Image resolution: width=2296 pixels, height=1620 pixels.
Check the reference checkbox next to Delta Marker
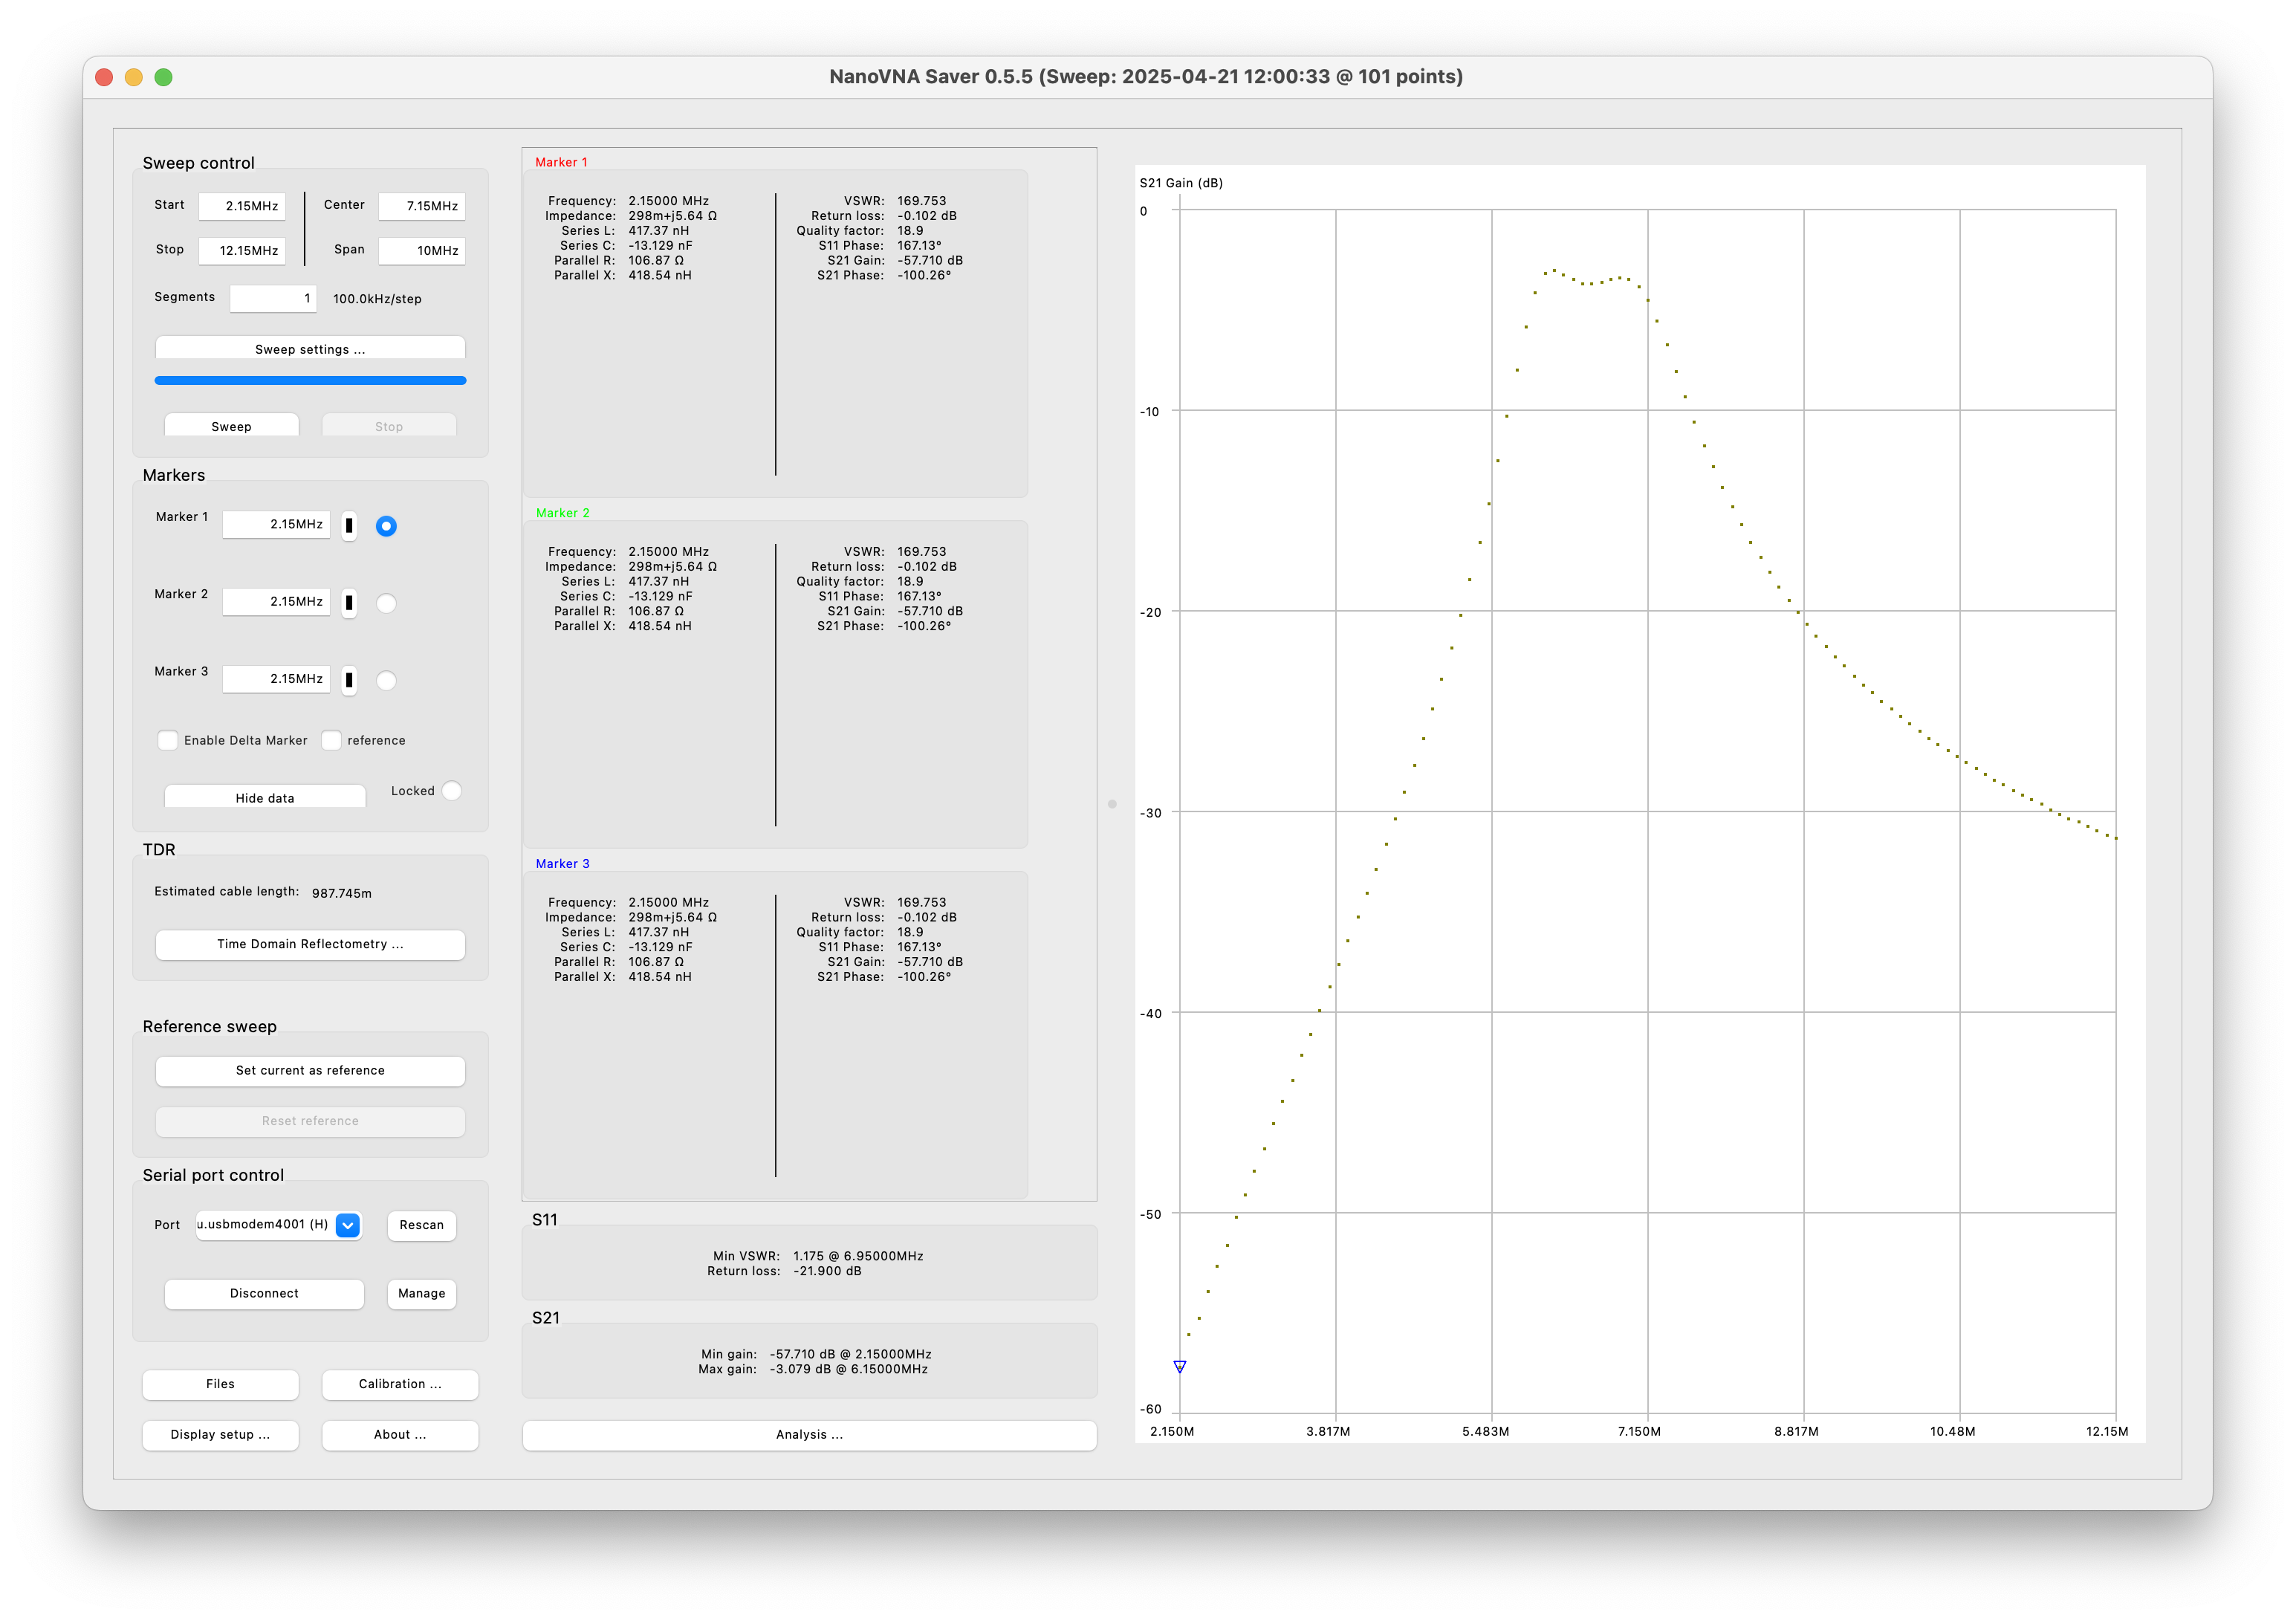coord(331,740)
